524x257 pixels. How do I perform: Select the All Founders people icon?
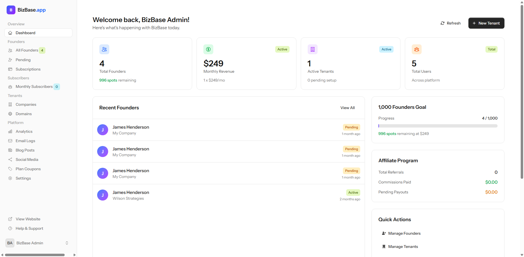10,50
